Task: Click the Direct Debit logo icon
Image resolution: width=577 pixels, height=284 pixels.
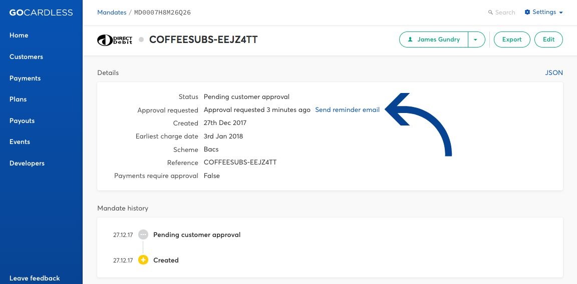Action: tap(114, 39)
